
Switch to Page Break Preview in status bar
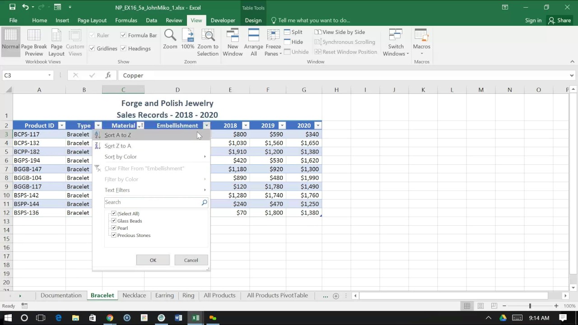click(494, 306)
